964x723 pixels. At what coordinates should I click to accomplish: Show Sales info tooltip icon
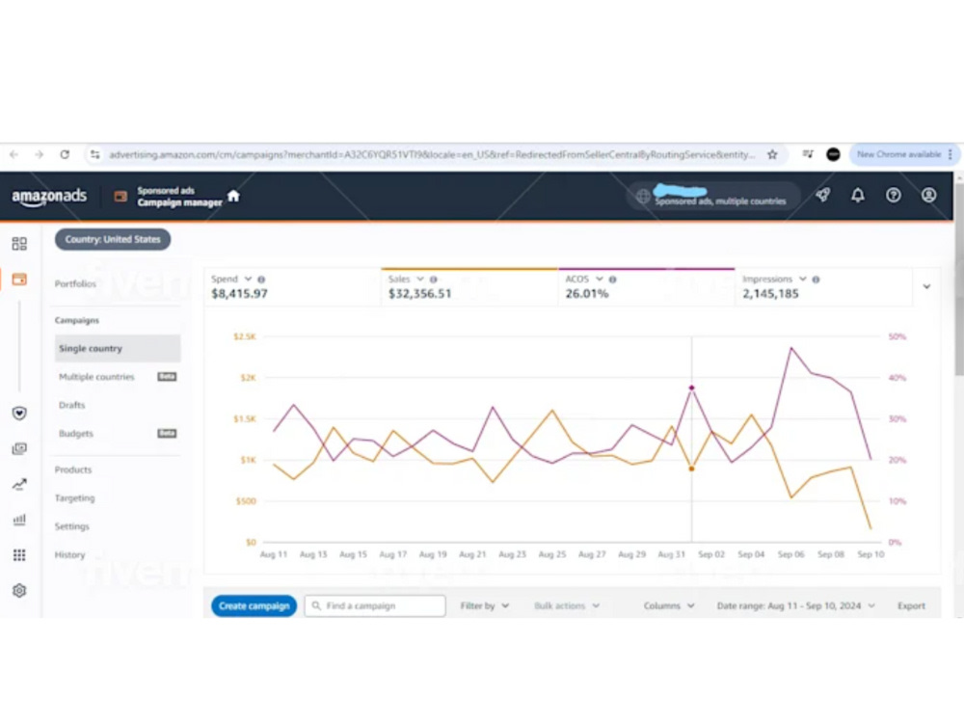[x=434, y=280]
